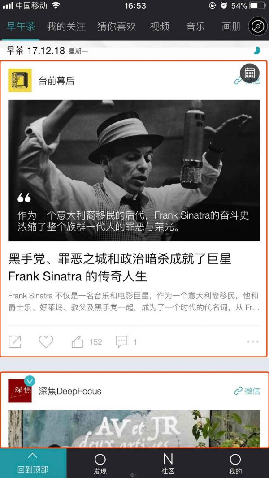
Task: Favorite the article with the heart icon
Action: coord(46,342)
